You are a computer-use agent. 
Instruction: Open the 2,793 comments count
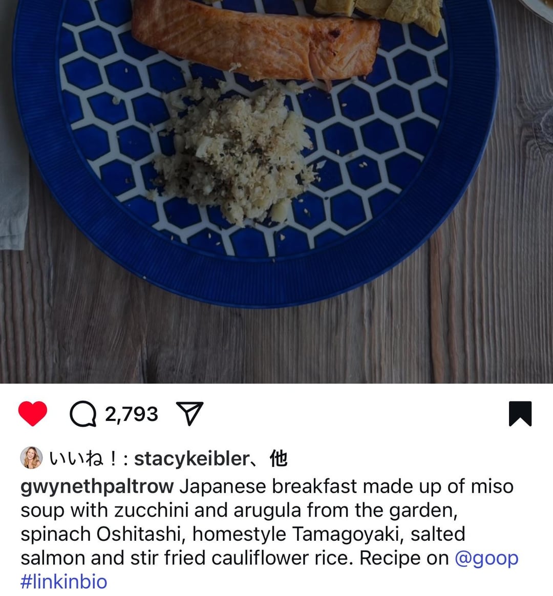pos(131,414)
